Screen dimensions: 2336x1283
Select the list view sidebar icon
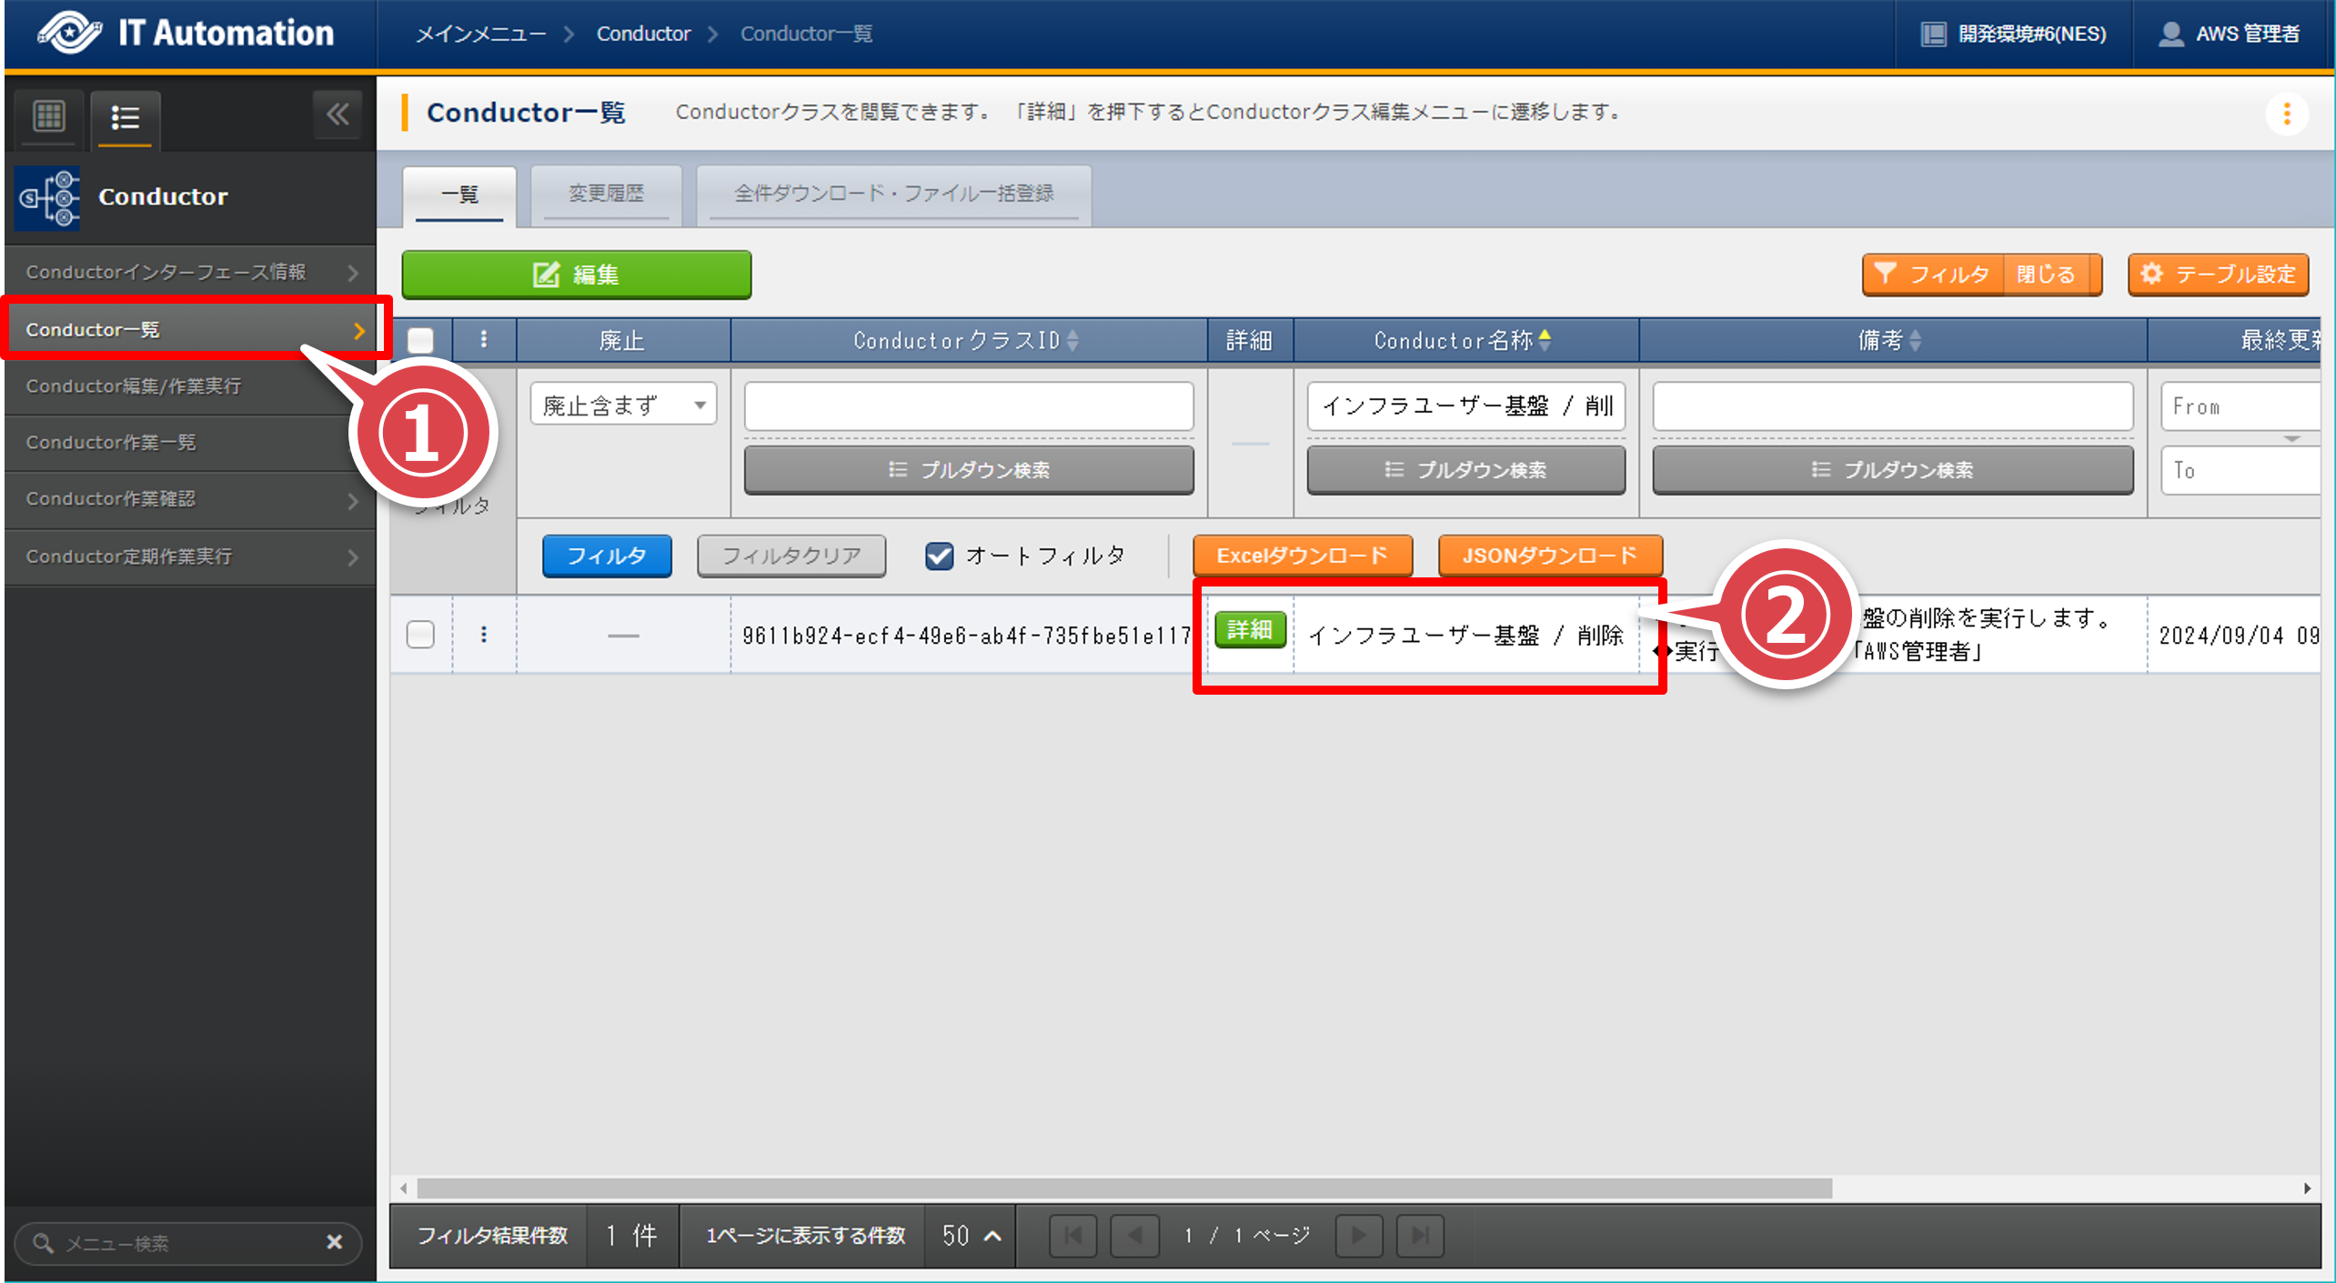(125, 117)
